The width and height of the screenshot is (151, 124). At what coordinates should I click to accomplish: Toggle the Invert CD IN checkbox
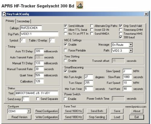pyautogui.click(x=92, y=30)
